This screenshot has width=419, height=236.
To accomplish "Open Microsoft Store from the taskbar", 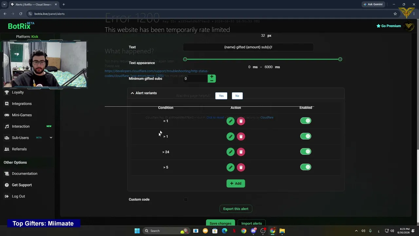I will (x=215, y=231).
